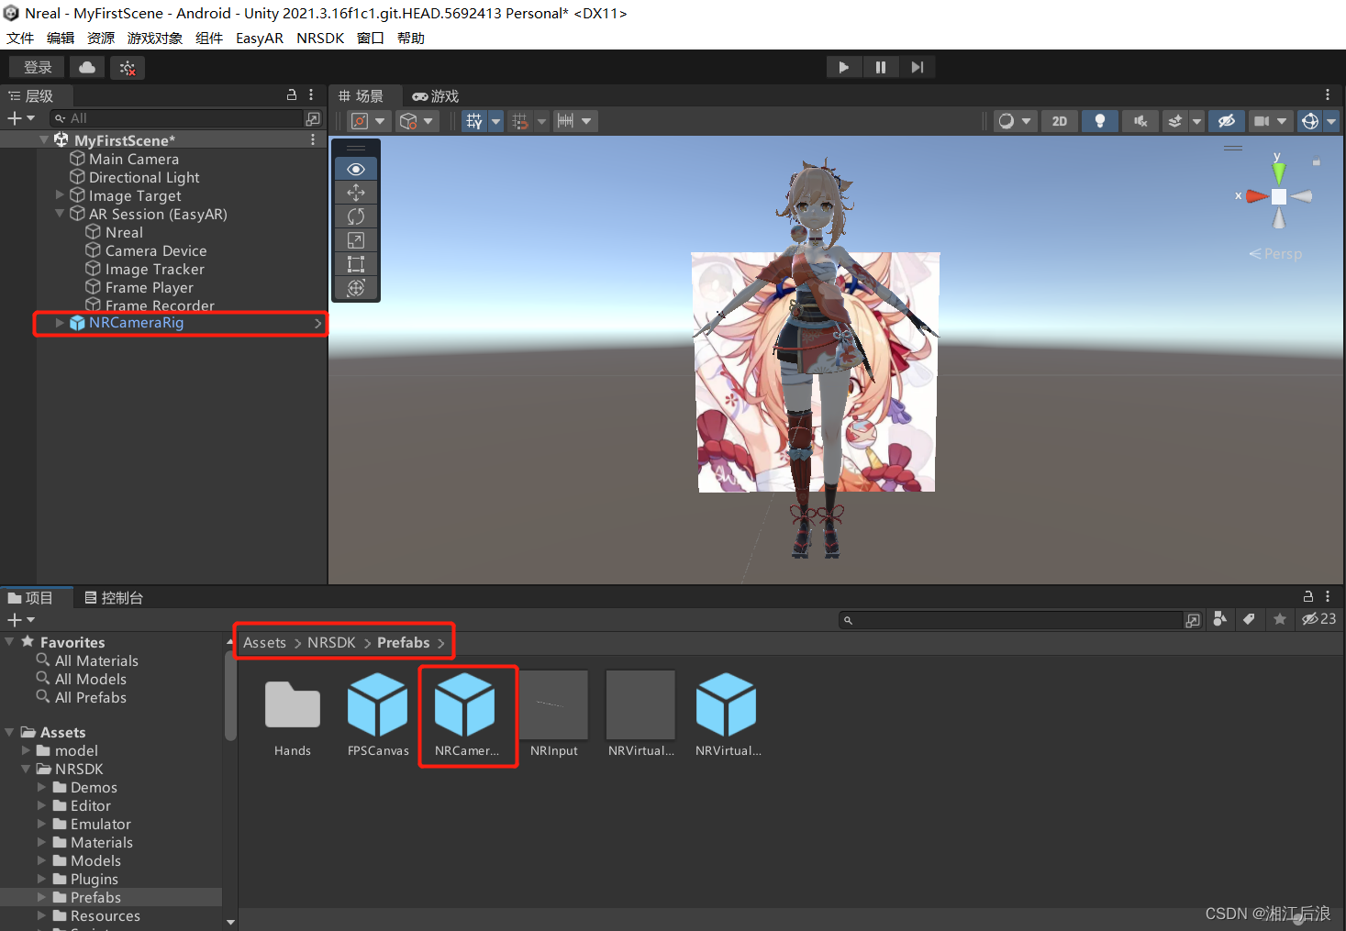Screen dimensions: 1346x931
Task: Select the Scale tool in scene overlay
Action: pos(356,240)
